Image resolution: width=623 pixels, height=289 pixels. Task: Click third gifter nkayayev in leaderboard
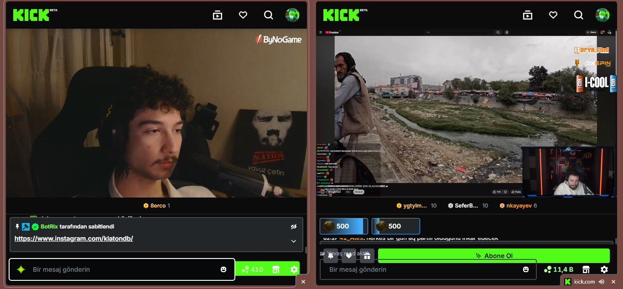[x=518, y=206]
